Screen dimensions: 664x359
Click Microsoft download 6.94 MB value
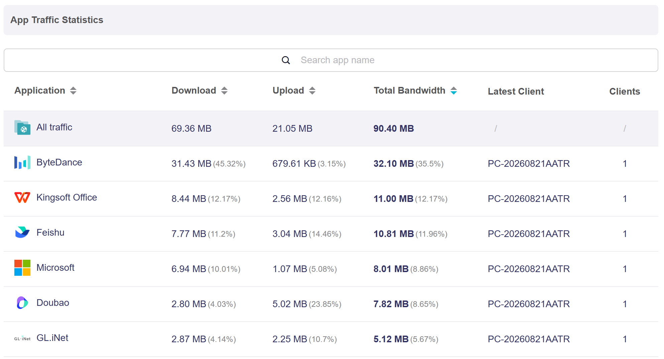(x=189, y=269)
